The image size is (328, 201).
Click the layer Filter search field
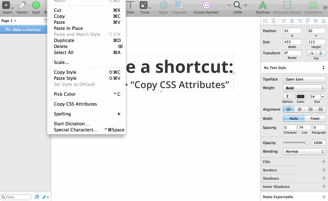click(16, 197)
